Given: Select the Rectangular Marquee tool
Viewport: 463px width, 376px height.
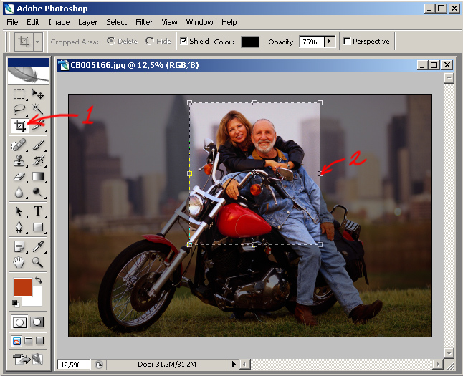Looking at the screenshot, I should coord(19,94).
